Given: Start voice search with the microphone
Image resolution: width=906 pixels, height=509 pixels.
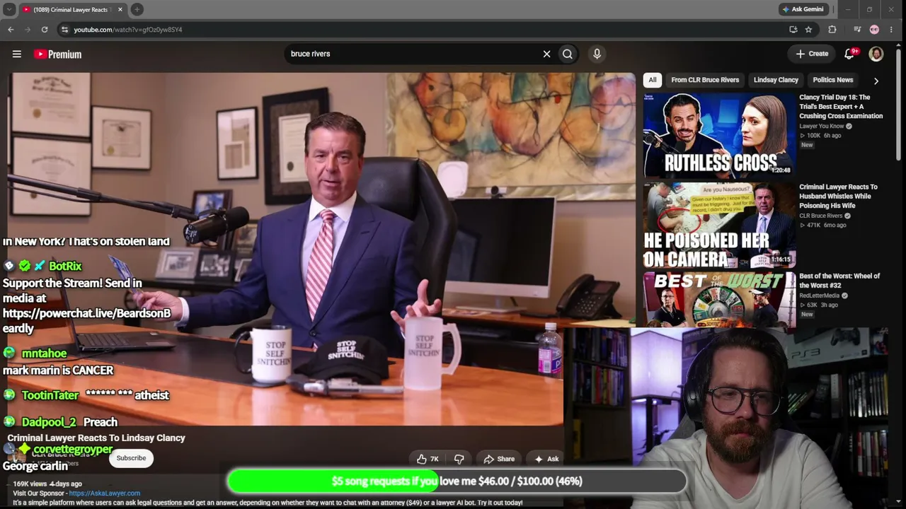Looking at the screenshot, I should (597, 54).
